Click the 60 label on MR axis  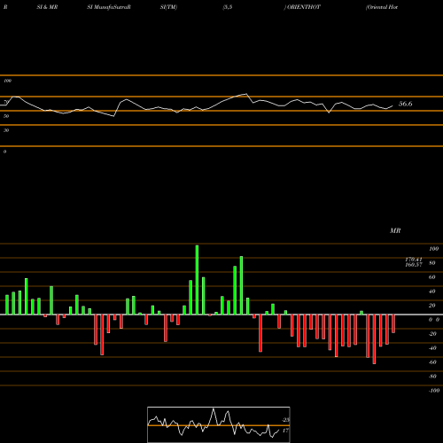pos(432,277)
